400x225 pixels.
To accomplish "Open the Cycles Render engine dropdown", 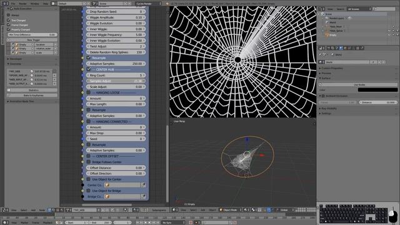I will coord(149,4).
